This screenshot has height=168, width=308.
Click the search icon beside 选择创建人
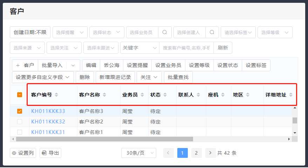tap(212, 32)
